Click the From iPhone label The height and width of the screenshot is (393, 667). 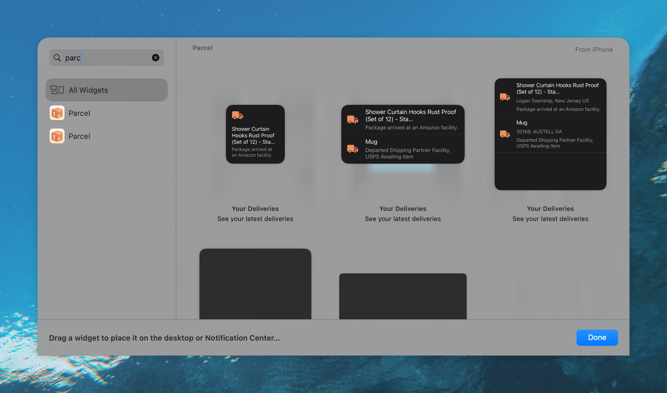(x=594, y=50)
